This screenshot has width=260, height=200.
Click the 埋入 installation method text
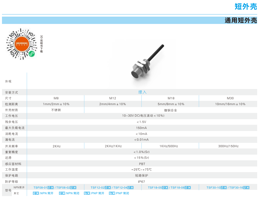[142, 92]
